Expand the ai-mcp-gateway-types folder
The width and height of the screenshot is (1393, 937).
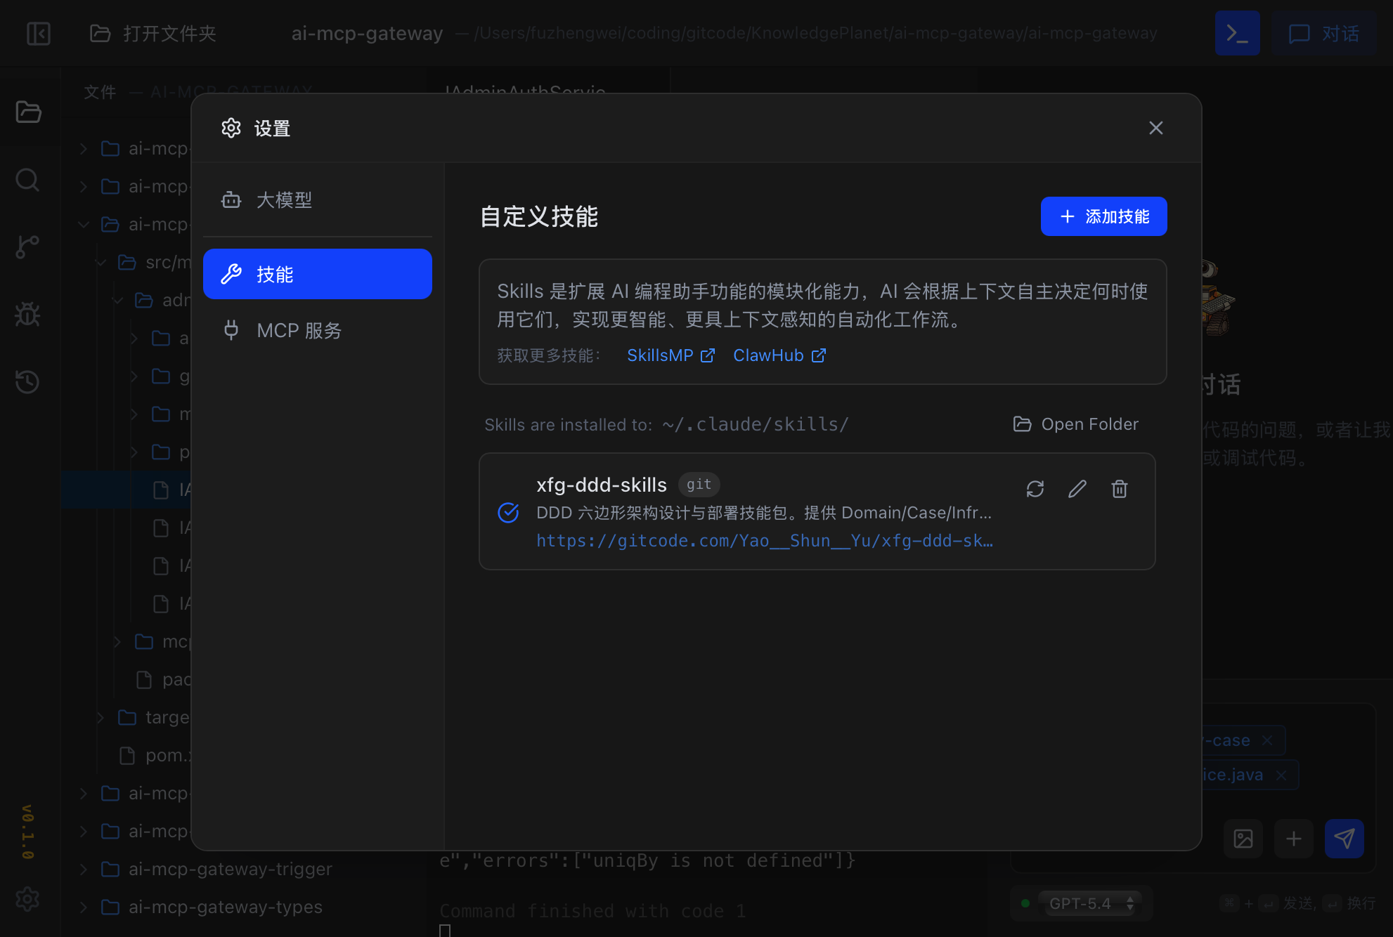click(225, 907)
